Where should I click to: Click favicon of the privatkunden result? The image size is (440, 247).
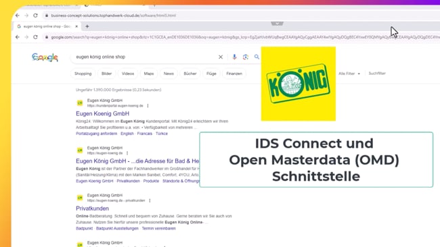point(80,198)
